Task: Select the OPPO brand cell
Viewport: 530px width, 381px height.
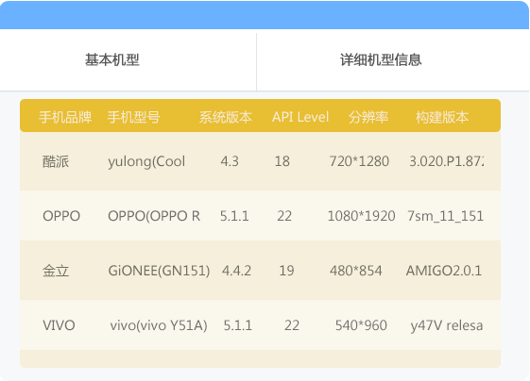Action: (x=61, y=216)
